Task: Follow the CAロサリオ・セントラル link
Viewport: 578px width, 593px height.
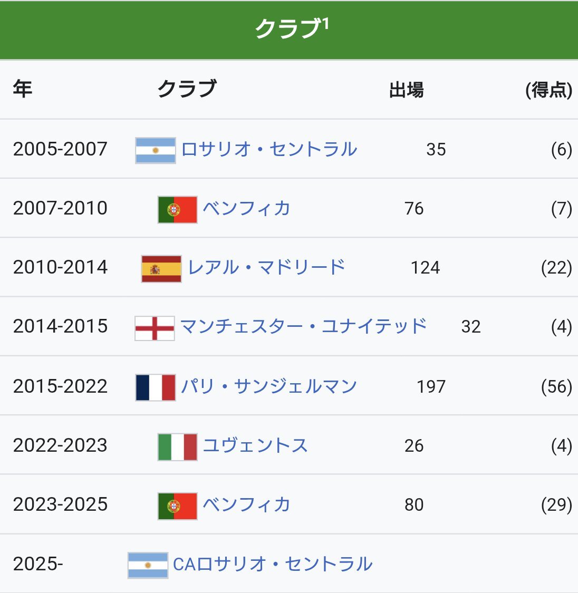Action: tap(273, 564)
